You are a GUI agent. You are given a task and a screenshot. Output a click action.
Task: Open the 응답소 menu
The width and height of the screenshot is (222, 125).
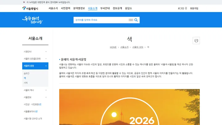coord(128,8)
